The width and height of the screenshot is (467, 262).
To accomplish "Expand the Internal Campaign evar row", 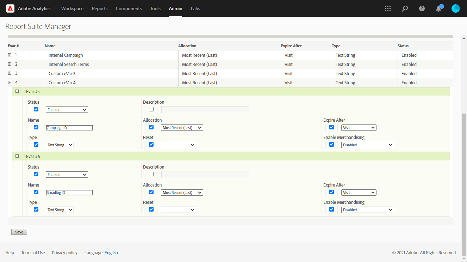I will point(10,55).
